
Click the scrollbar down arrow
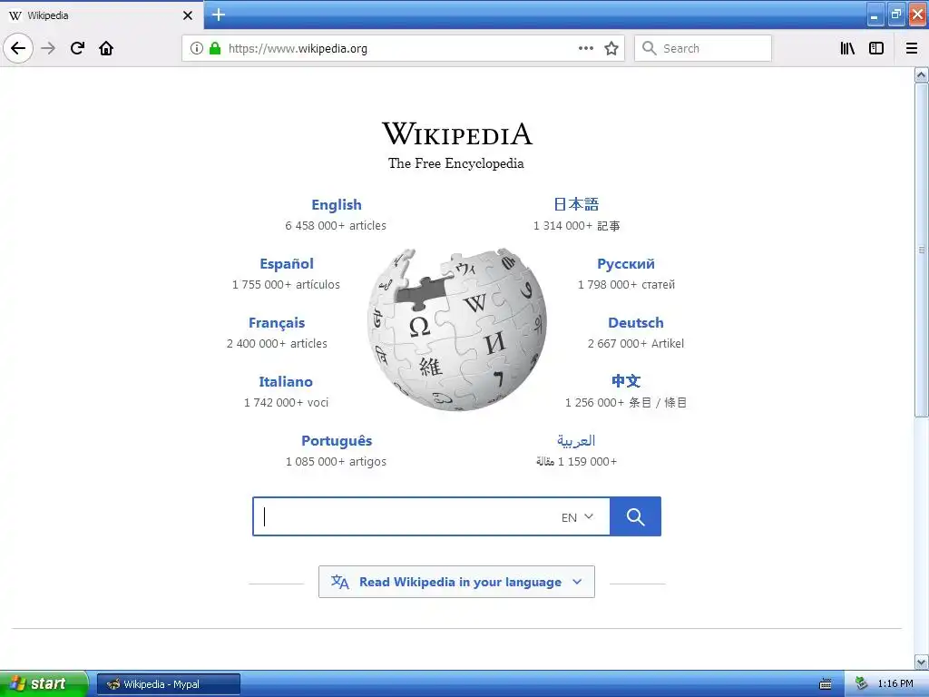(x=922, y=662)
